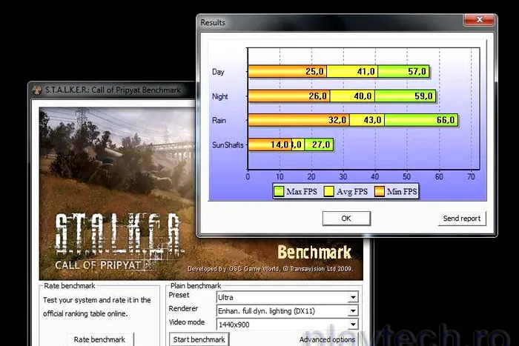Click the Rain row label in chart
The height and width of the screenshot is (346, 519).
coord(219,121)
